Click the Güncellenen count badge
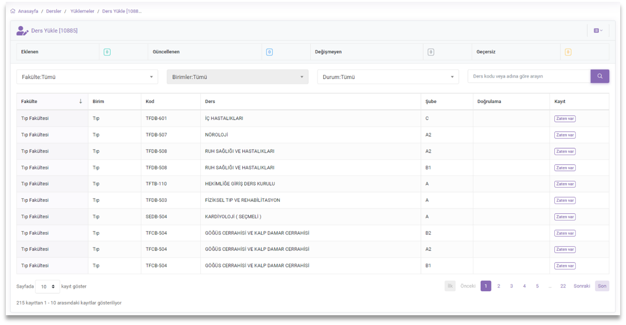The width and height of the screenshot is (626, 325). (269, 52)
